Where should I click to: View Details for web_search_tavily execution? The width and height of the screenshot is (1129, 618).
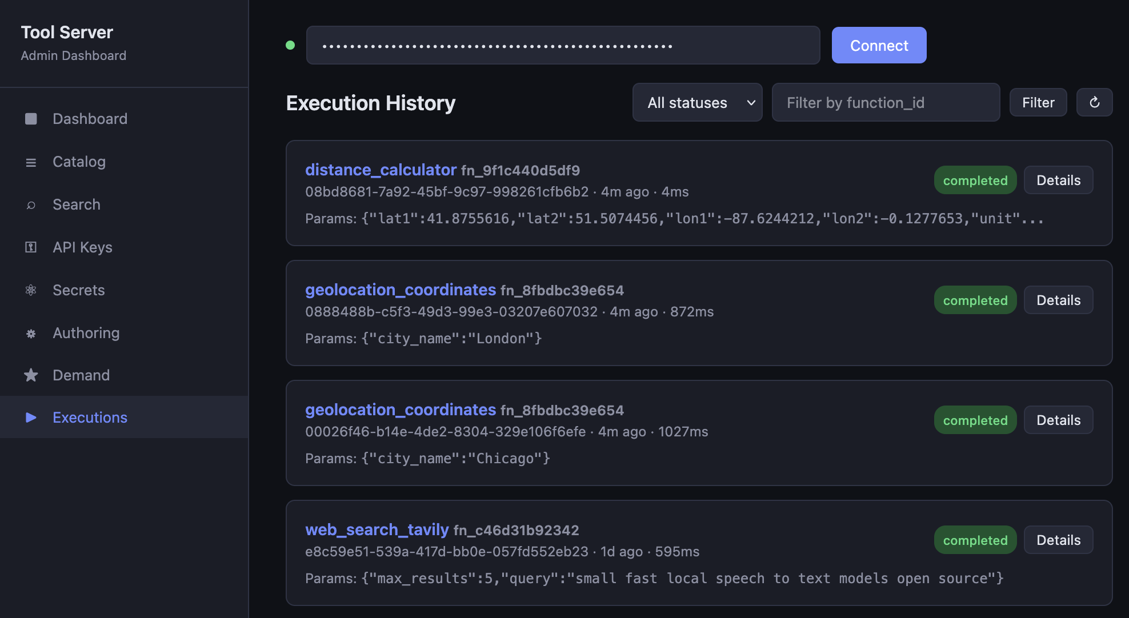click(1058, 540)
